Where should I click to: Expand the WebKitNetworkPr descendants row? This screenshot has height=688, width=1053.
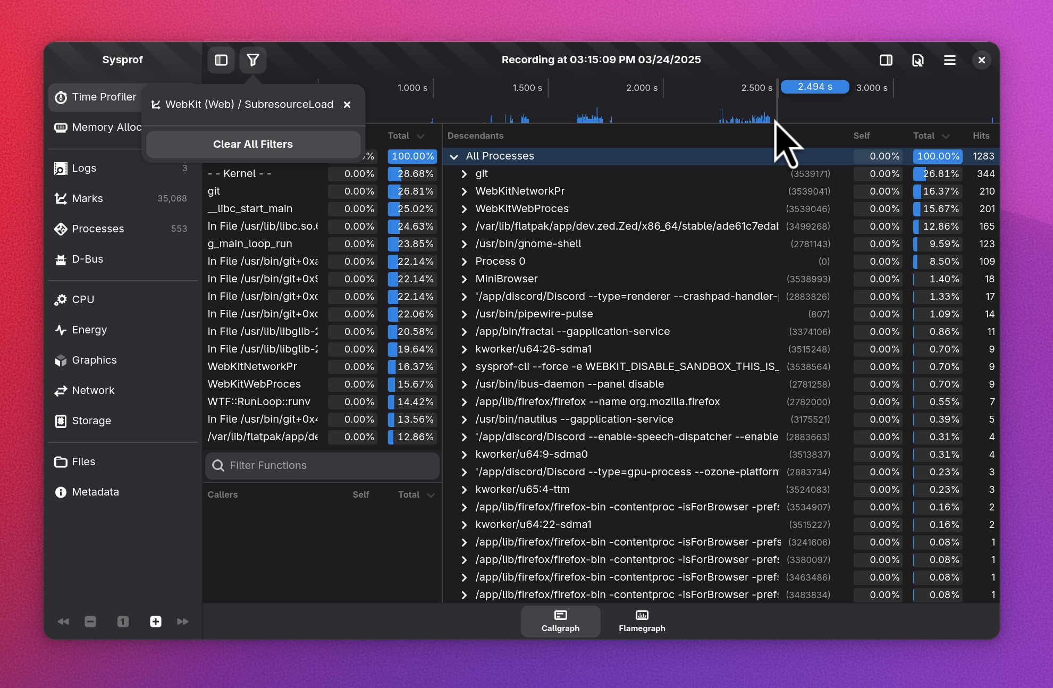coord(464,191)
